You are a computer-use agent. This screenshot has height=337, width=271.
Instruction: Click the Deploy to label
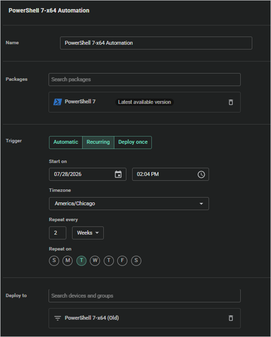(16, 296)
